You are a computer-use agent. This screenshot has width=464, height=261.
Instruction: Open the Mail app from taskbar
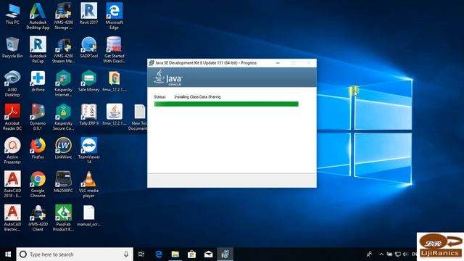(x=208, y=254)
